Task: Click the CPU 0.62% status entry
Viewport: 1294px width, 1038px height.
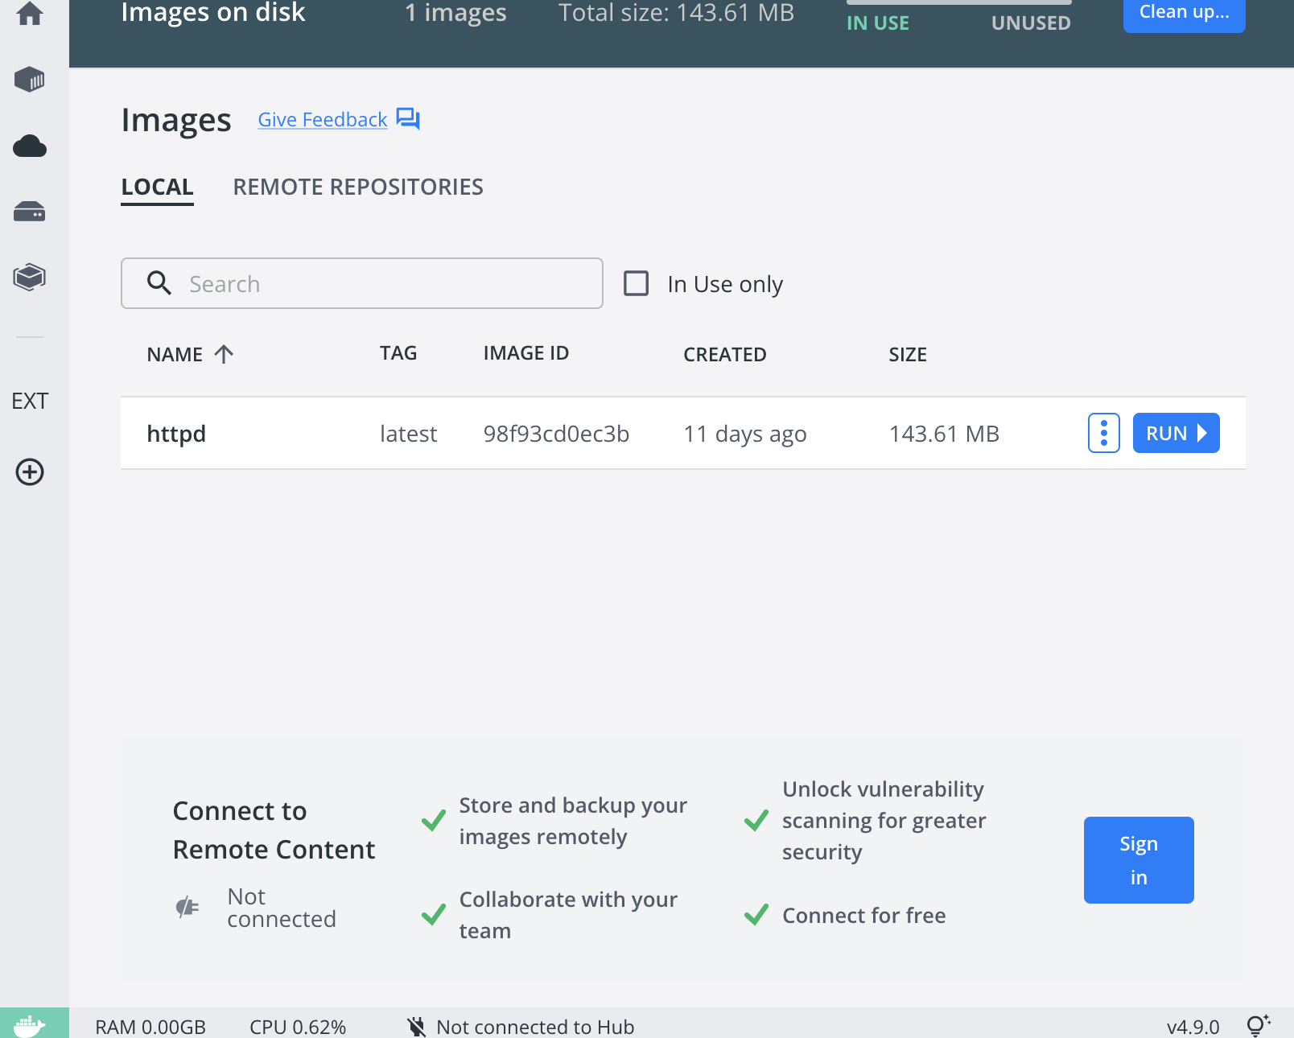Action: coord(298,1027)
